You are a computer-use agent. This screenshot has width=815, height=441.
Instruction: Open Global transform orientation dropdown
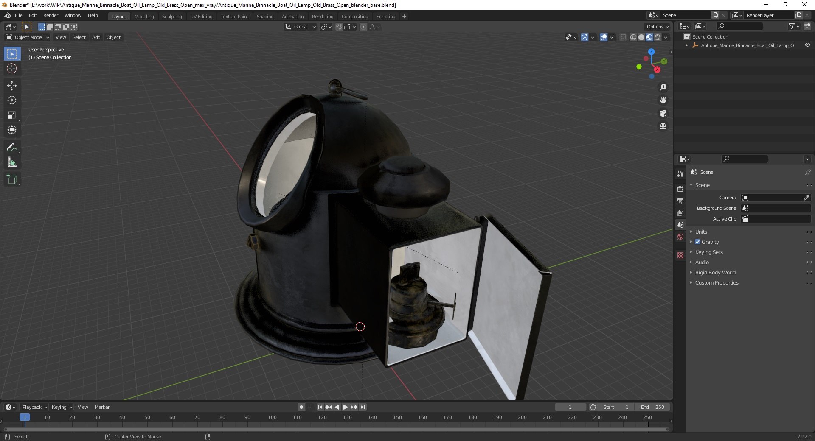(301, 27)
